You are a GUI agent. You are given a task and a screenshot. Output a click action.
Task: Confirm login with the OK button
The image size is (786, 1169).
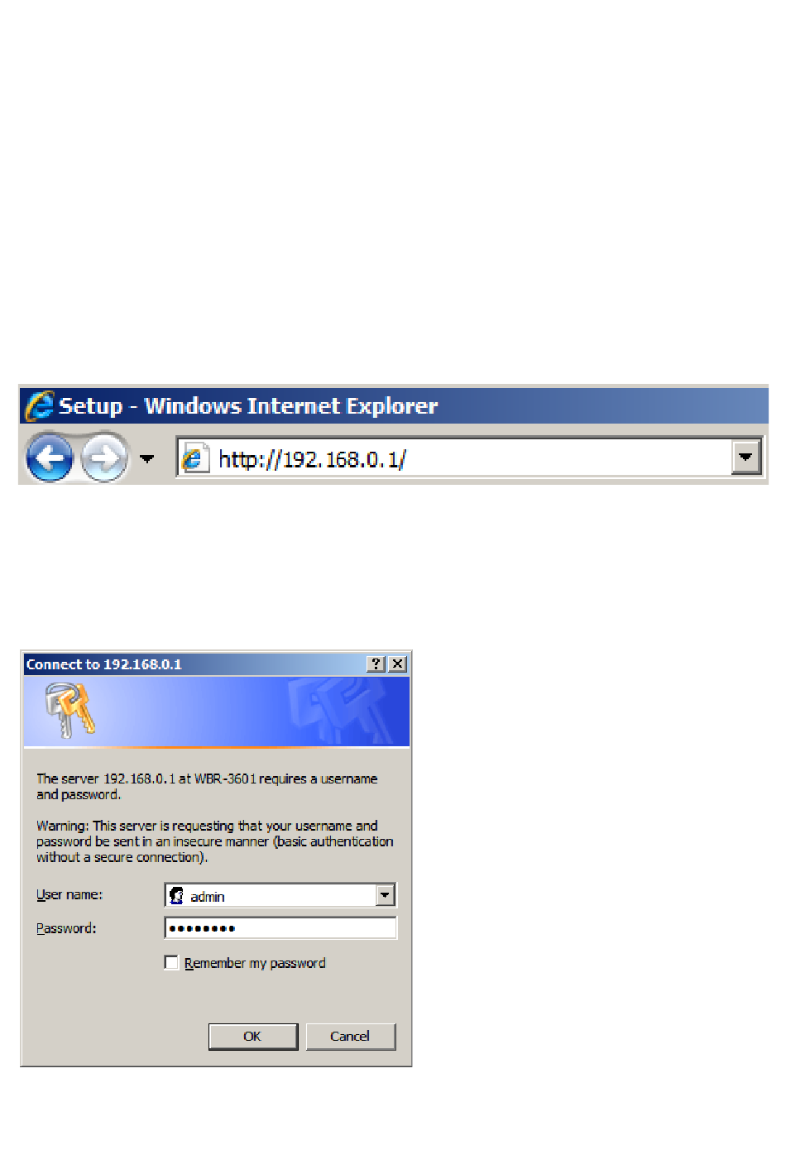coord(253,1037)
